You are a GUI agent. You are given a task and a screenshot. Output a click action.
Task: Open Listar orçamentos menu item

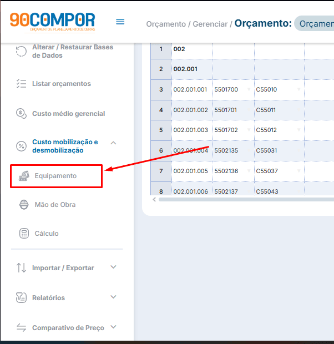coord(62,84)
